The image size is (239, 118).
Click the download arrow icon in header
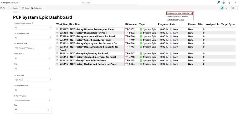[229, 3]
